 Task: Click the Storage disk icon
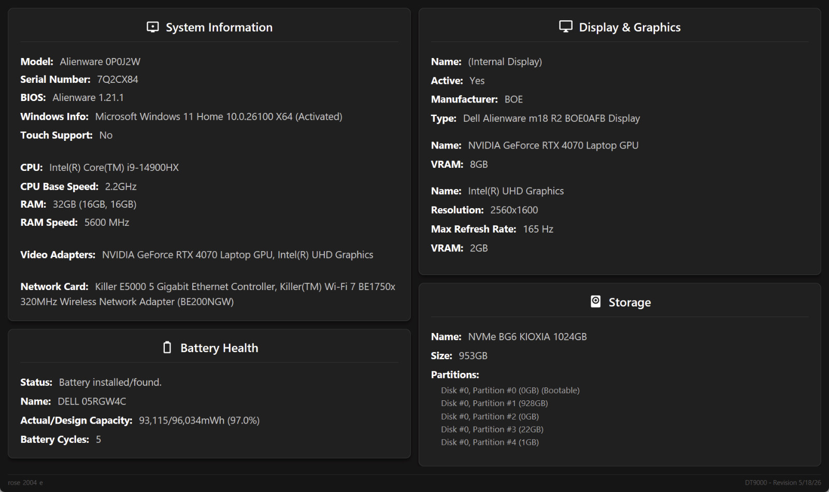[596, 301]
